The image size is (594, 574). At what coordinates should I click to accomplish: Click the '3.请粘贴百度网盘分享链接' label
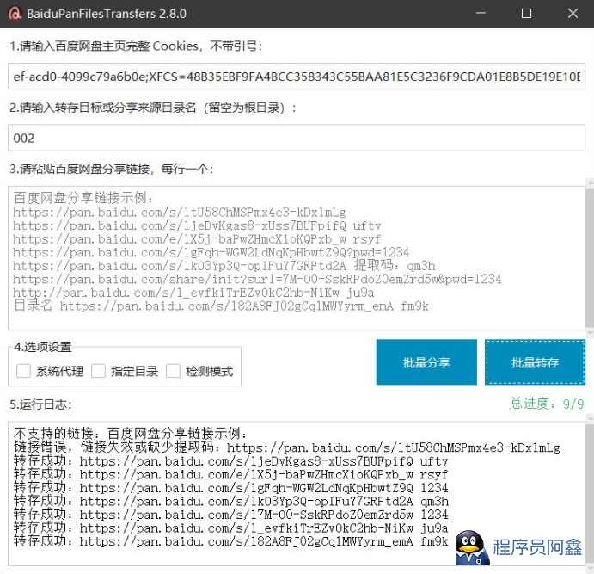coord(112,169)
